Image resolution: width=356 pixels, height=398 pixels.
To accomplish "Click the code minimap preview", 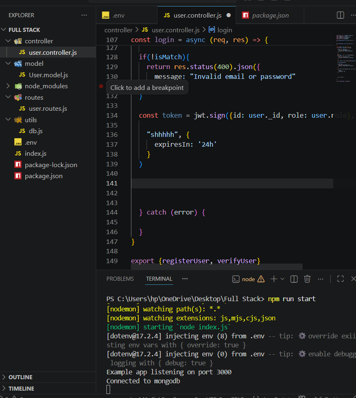I will point(345,57).
